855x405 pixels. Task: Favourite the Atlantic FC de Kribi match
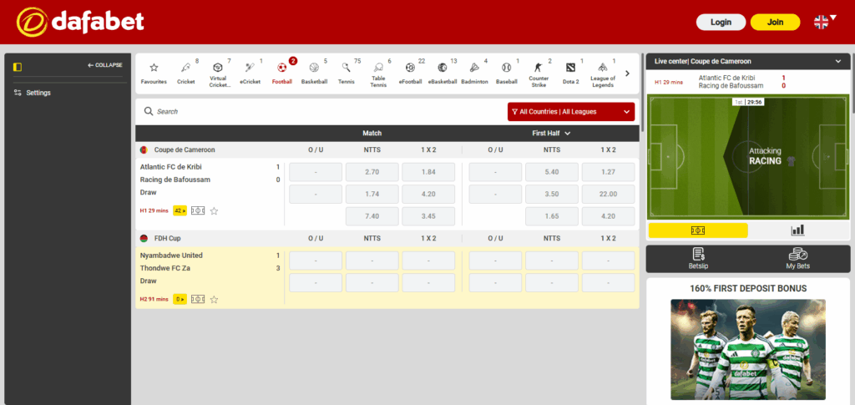(x=215, y=211)
